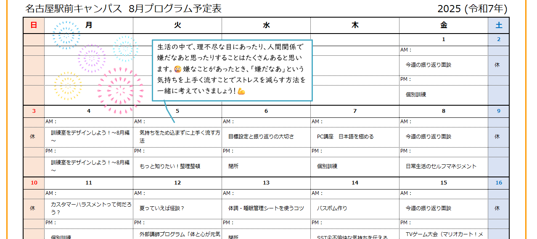The height and width of the screenshot is (239, 537).
Task: Select the red 日 Sunday column header
Action: click(34, 25)
